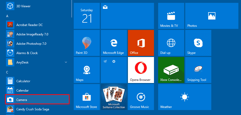Image resolution: width=241 pixels, height=115 pixels.
Task: Click the AnyDesk folder entry
Action: pyautogui.click(x=37, y=62)
